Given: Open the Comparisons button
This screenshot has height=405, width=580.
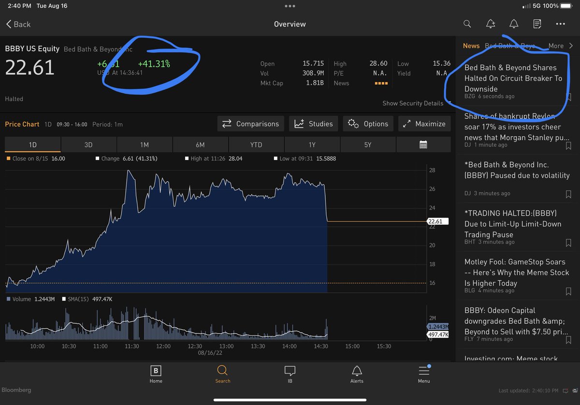Looking at the screenshot, I should click(250, 124).
